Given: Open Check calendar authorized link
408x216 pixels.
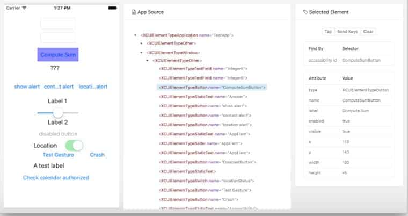Looking at the screenshot, I should (56, 178).
